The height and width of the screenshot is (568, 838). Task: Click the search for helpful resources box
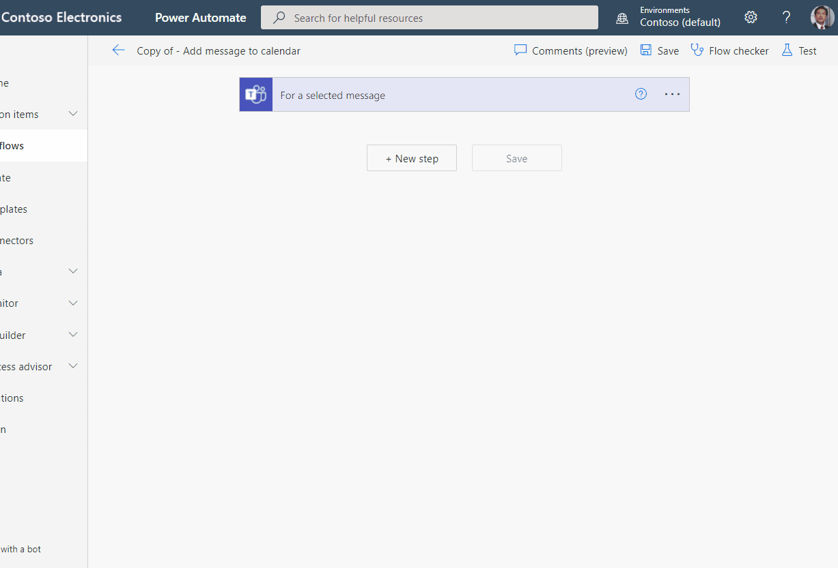click(430, 18)
